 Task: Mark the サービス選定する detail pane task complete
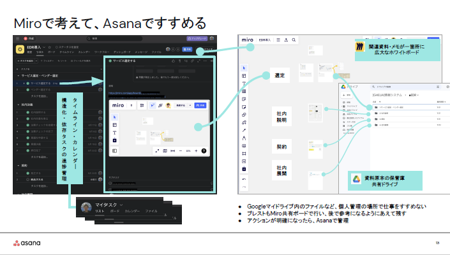[x=110, y=61]
